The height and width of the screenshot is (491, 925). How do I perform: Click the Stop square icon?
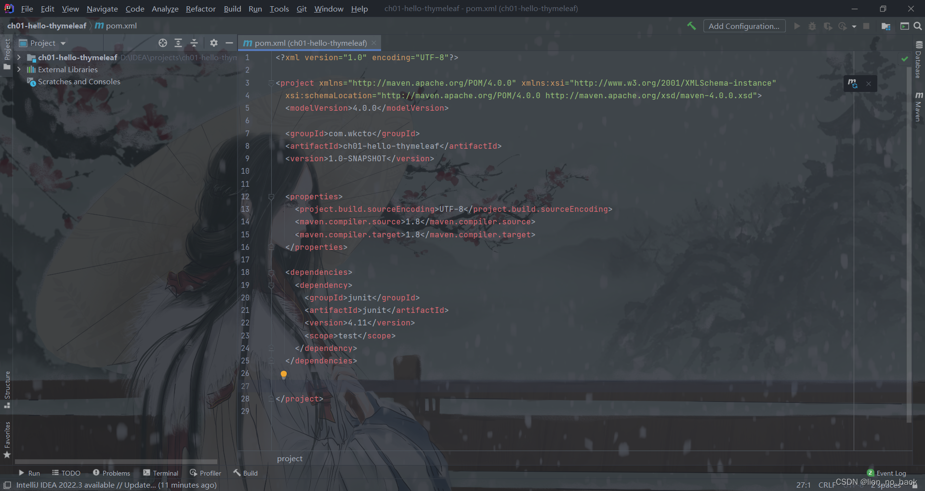coord(866,26)
